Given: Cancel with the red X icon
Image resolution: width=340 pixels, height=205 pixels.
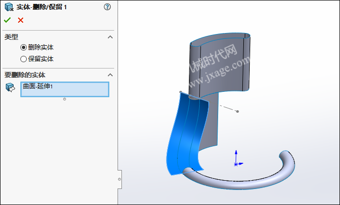Looking at the screenshot, I should coord(20,20).
